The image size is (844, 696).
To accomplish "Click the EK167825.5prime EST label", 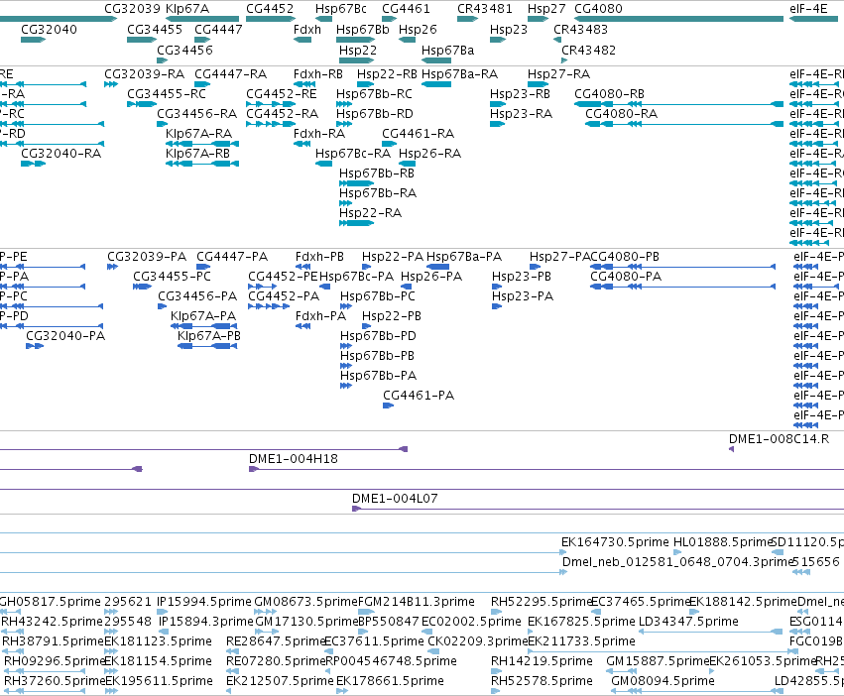I will (x=581, y=622).
